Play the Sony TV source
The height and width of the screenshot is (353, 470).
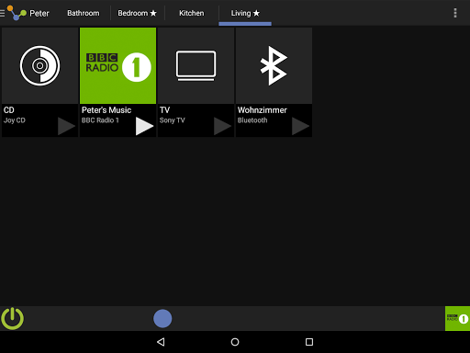coord(222,126)
